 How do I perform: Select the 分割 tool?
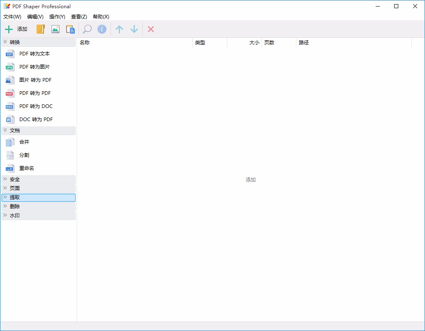pos(24,155)
